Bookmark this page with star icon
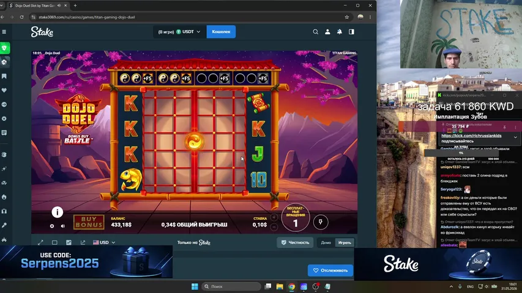Viewport: 522px width, 293px height. (x=347, y=17)
